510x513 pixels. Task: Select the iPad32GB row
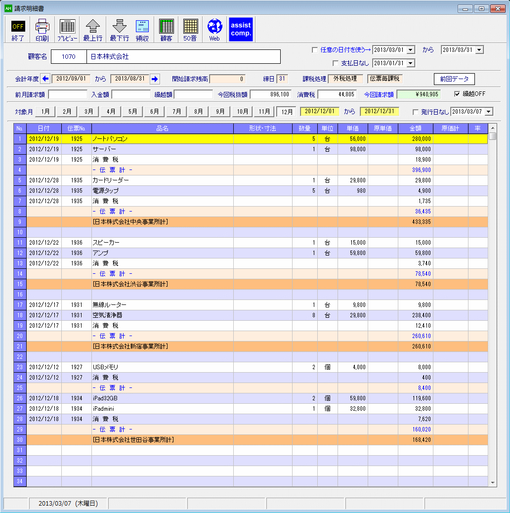251,398
